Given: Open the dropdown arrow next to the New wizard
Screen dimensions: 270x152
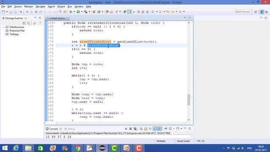Looking at the screenshot, I should click(x=7, y=12).
